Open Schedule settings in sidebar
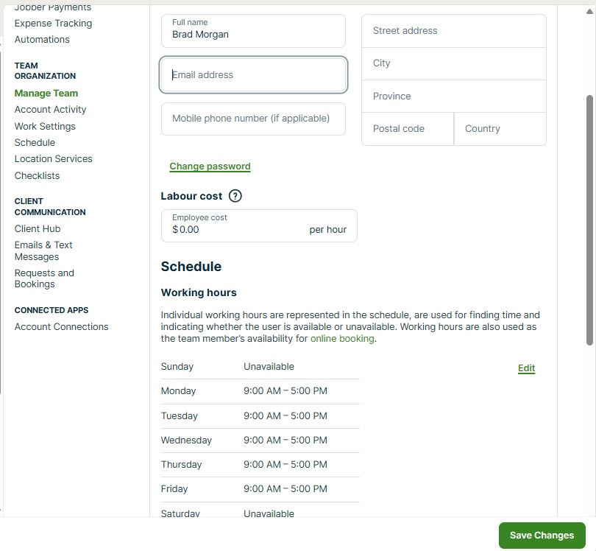This screenshot has height=551, width=596. click(35, 143)
